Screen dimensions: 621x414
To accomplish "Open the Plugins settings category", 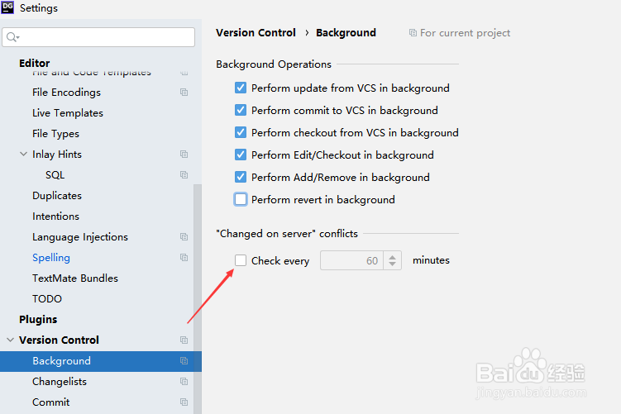I will pyautogui.click(x=38, y=320).
